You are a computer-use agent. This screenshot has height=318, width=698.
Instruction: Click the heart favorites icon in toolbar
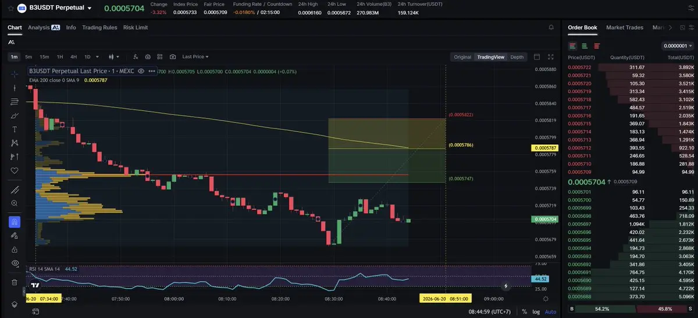15,171
